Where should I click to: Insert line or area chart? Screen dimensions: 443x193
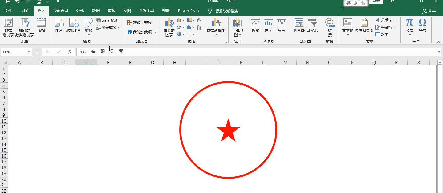(x=180, y=27)
